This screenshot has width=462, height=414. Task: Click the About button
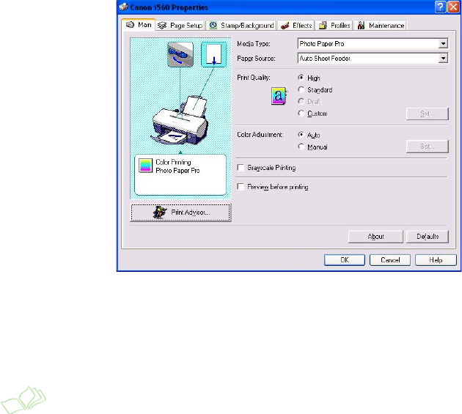[x=375, y=237]
